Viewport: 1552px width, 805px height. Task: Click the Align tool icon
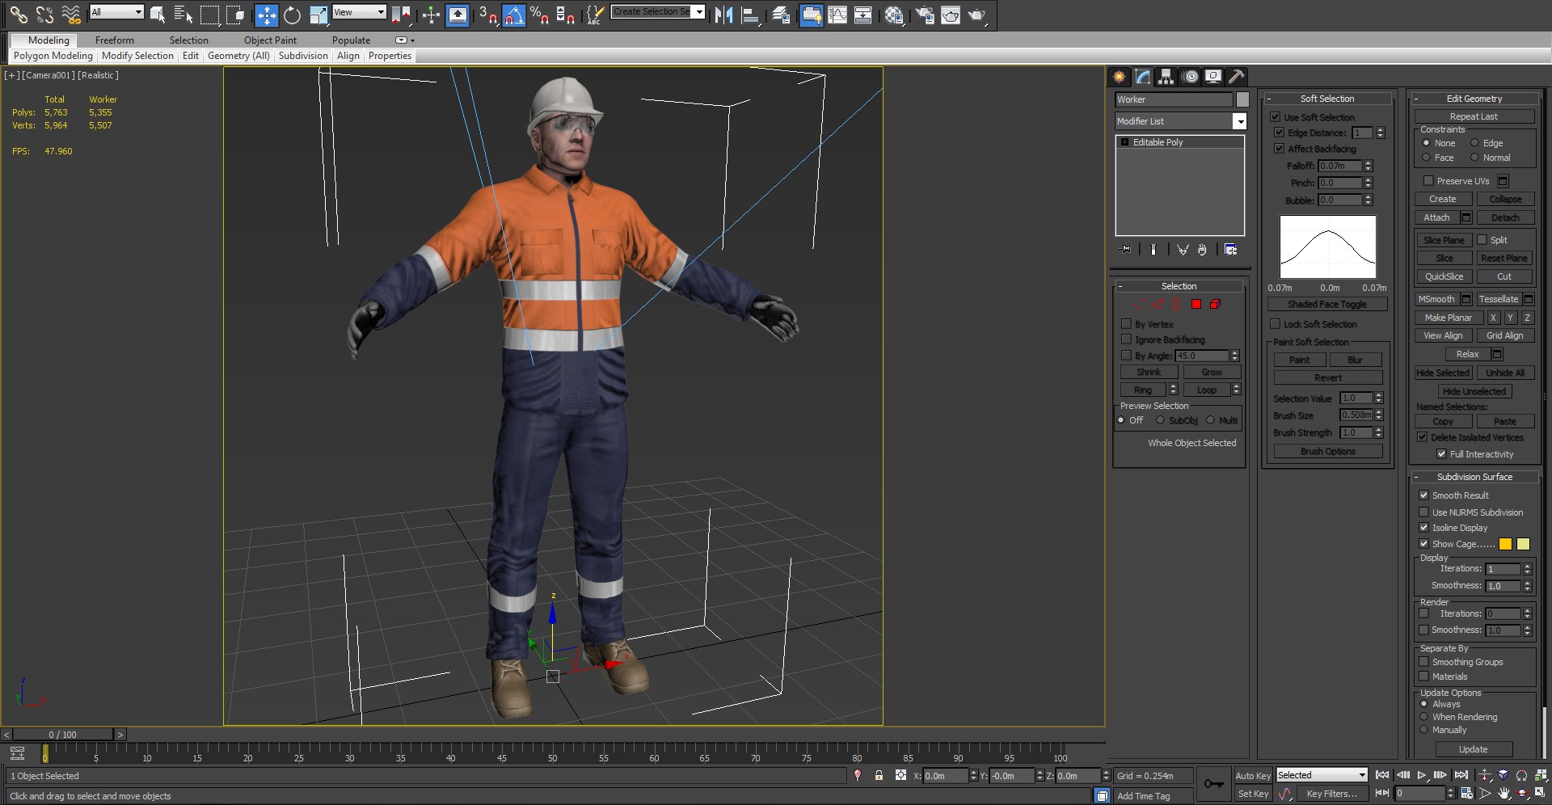click(x=750, y=15)
